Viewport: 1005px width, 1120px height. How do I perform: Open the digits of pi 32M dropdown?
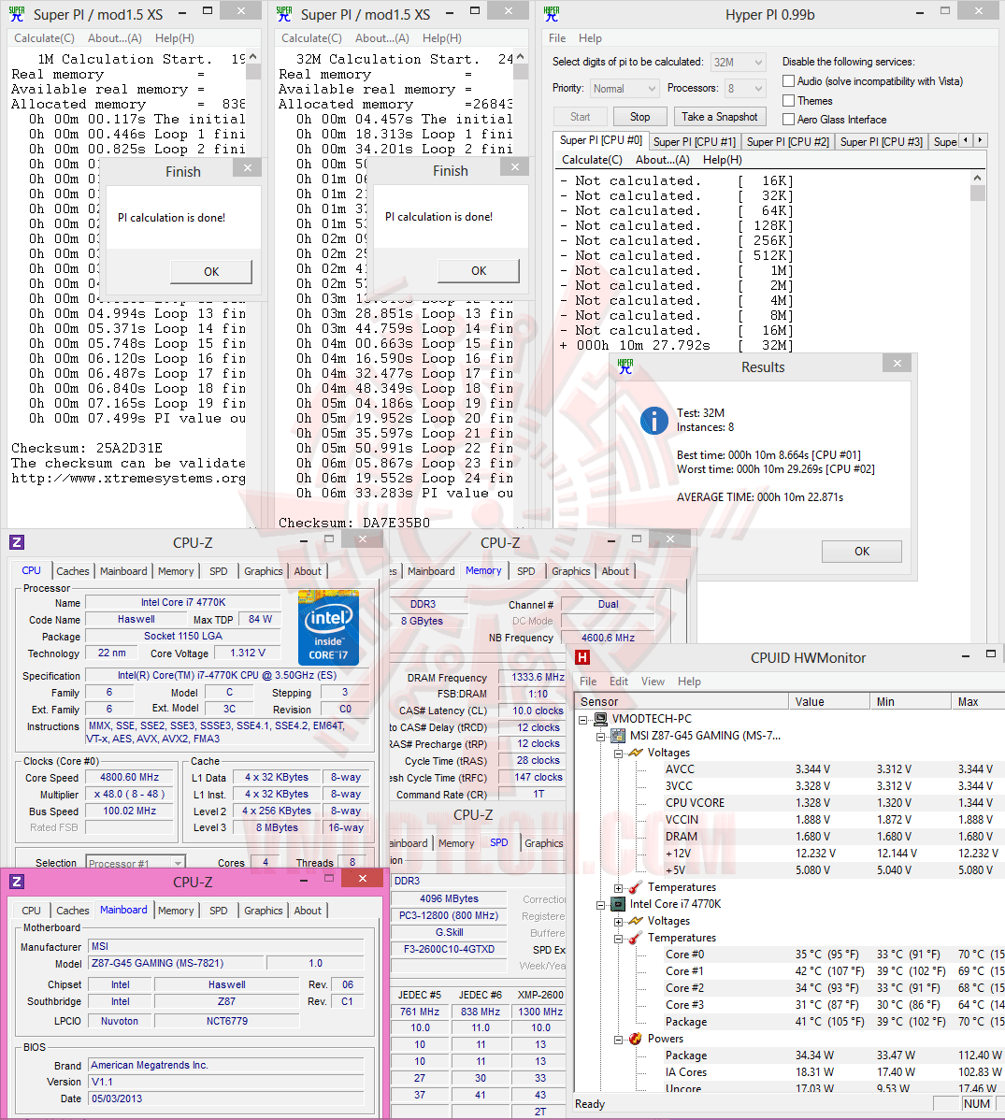(x=739, y=62)
